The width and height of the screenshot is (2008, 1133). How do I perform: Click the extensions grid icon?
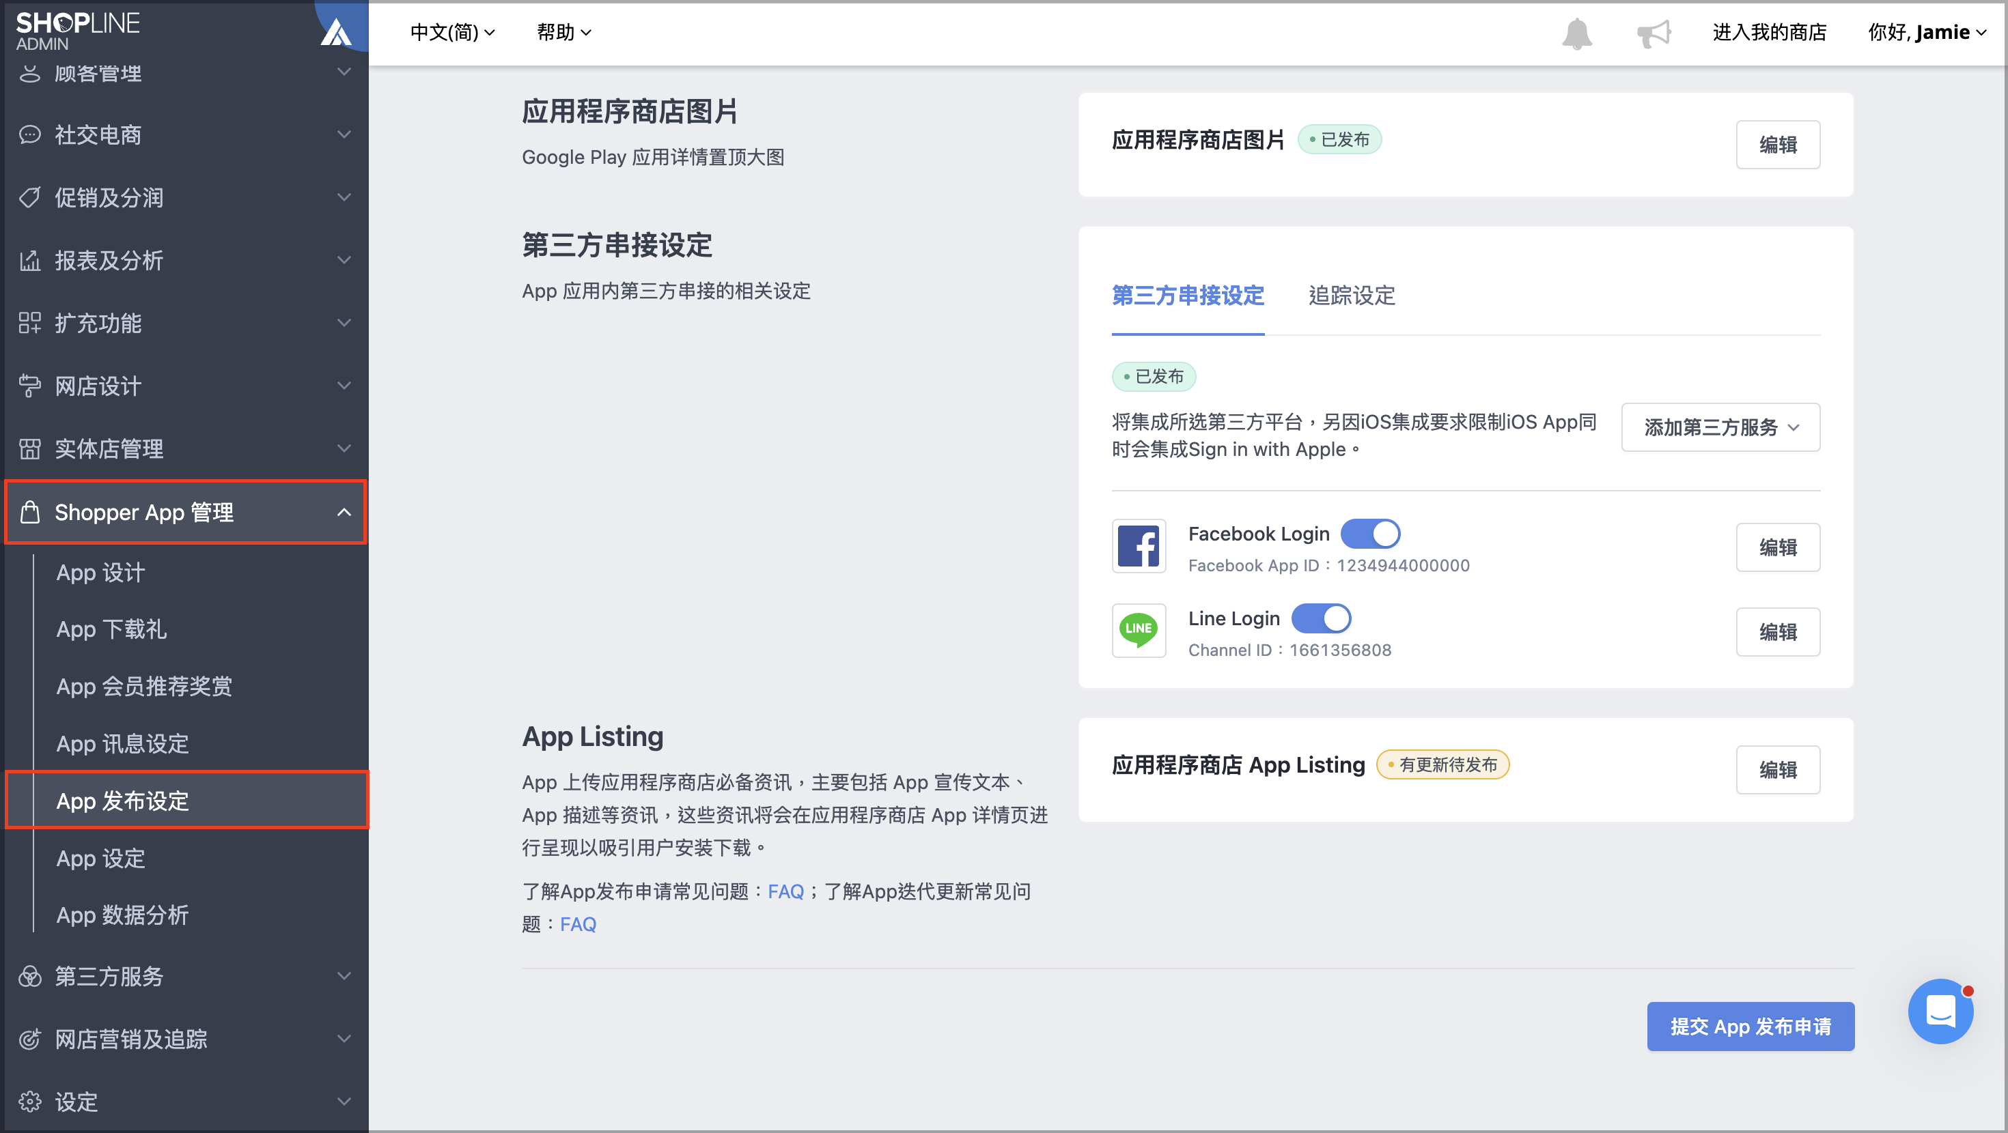click(x=29, y=324)
